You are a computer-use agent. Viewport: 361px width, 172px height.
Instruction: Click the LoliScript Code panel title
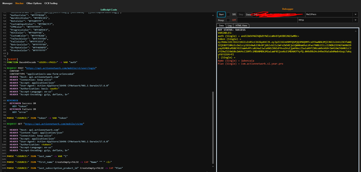coord(109,10)
